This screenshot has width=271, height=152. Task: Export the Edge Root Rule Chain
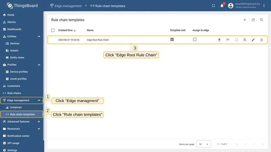(219, 40)
